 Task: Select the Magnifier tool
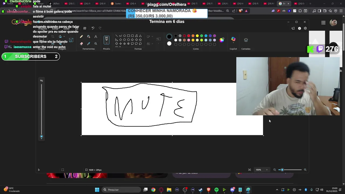[x=96, y=43]
